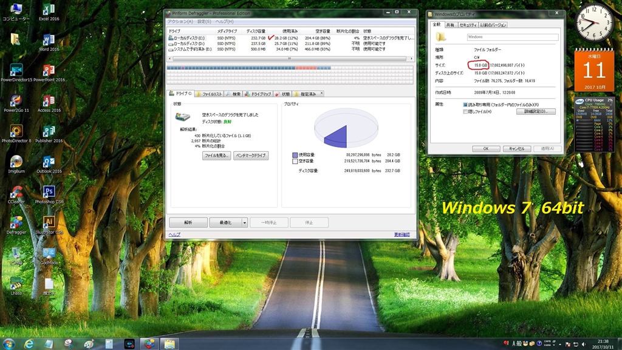The image size is (622, 350).
Task: Open the Photoshop CS6 desktop icon
Action: (49, 195)
